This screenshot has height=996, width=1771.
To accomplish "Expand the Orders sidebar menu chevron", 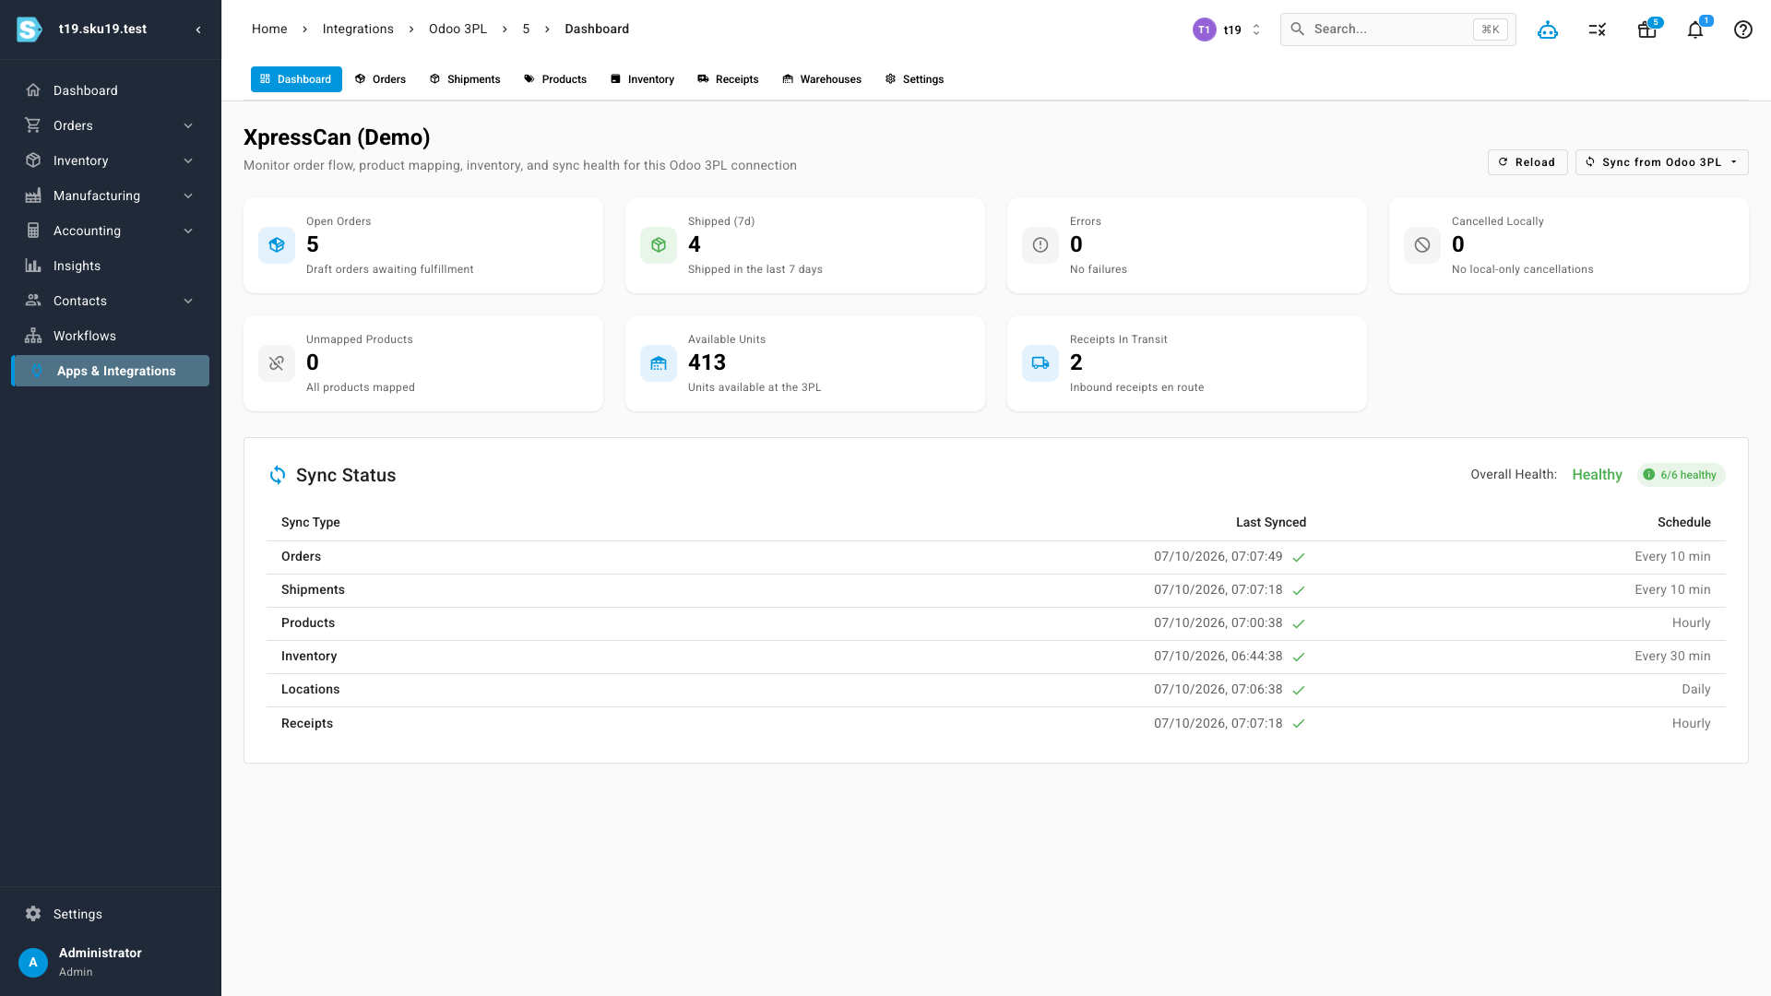I will (x=188, y=125).
